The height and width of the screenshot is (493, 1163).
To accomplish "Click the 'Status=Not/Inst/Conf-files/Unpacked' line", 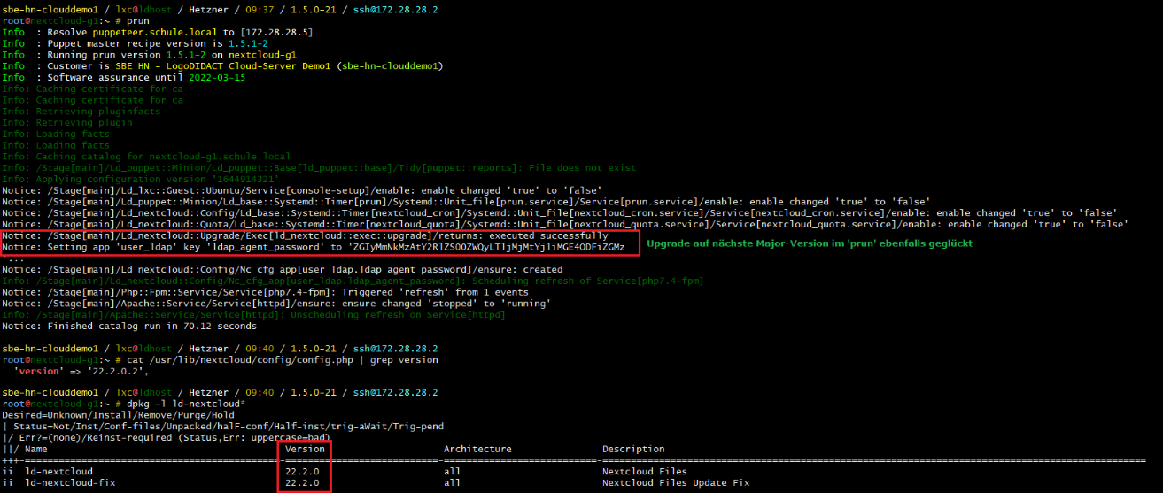I will pyautogui.click(x=223, y=426).
